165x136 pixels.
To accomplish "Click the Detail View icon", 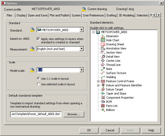I will click(x=103, y=57).
